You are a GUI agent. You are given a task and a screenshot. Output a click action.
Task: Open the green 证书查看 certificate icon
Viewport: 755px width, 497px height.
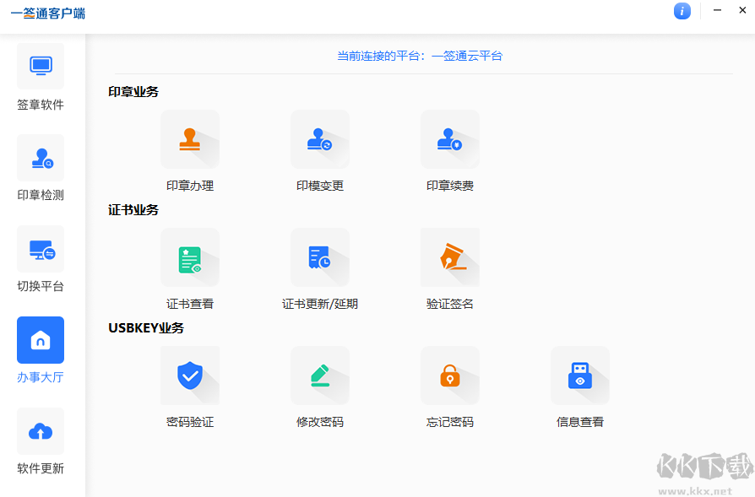[190, 257]
